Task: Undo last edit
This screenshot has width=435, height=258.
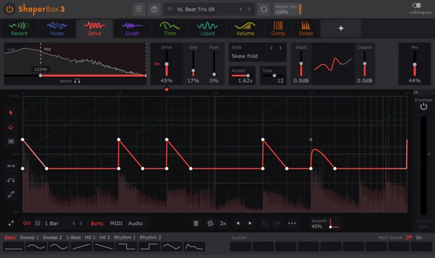Action: coord(265,223)
